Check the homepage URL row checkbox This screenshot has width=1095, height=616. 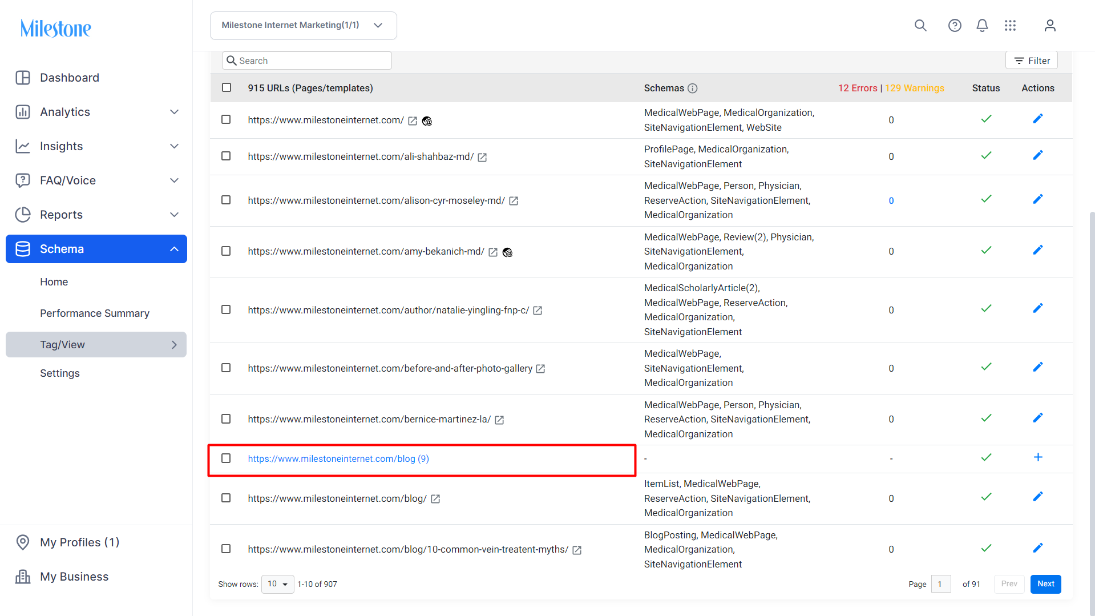pyautogui.click(x=226, y=120)
